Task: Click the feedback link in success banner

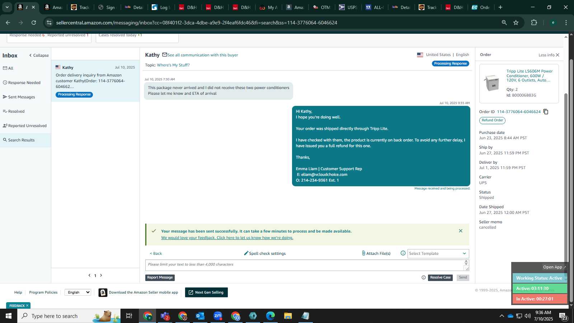Action: [227, 238]
